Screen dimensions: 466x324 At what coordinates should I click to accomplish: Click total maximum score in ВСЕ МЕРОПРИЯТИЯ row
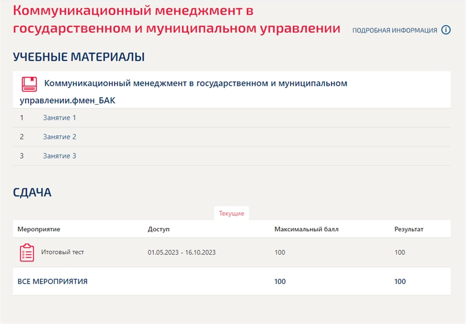coord(280,281)
